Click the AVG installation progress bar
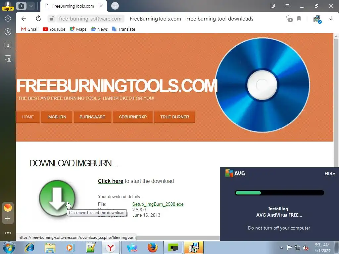 click(x=279, y=193)
